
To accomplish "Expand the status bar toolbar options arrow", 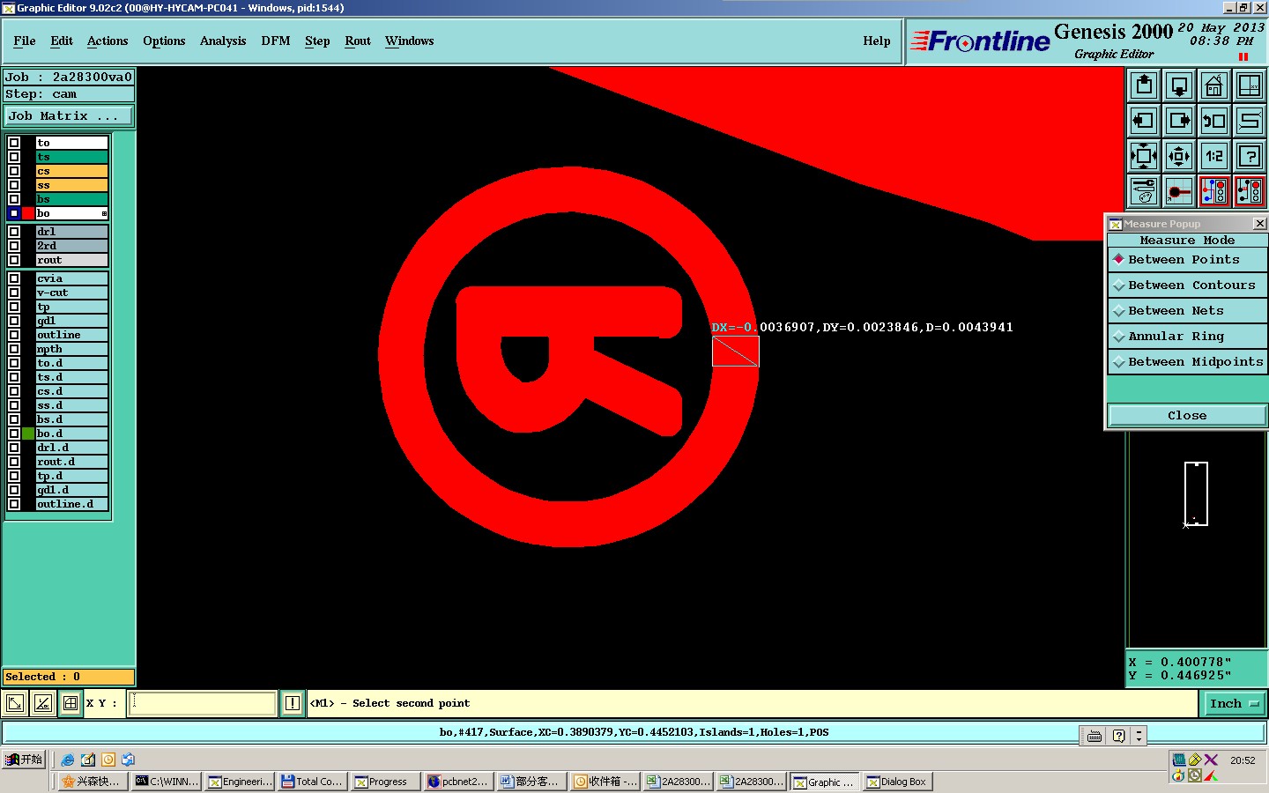I will [1139, 736].
